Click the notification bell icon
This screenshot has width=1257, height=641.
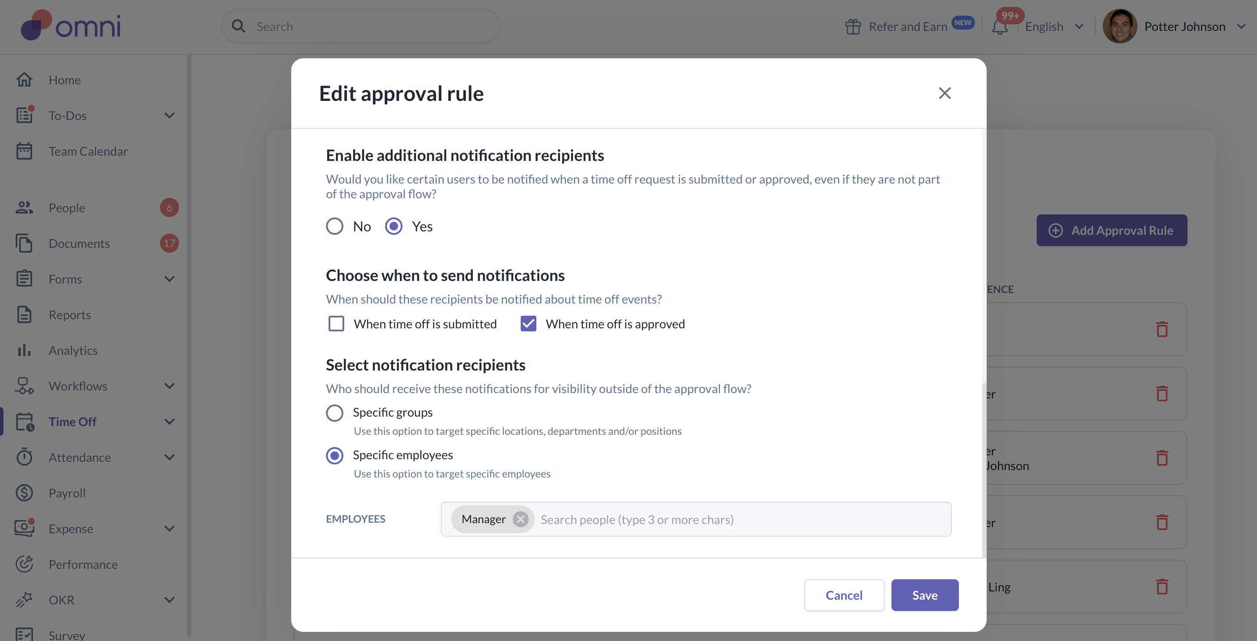pos(1000,27)
